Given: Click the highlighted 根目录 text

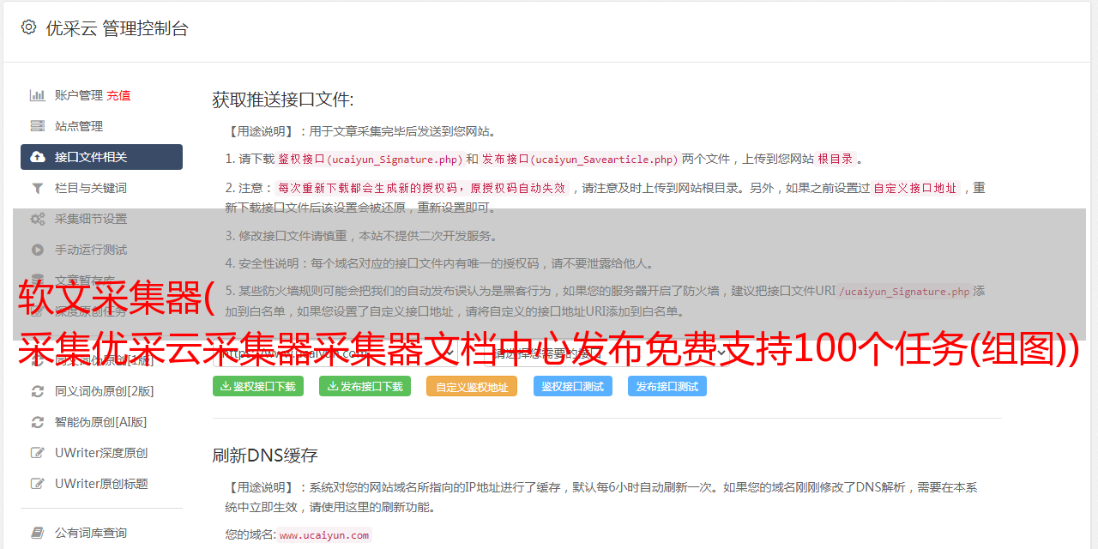Looking at the screenshot, I should click(836, 159).
